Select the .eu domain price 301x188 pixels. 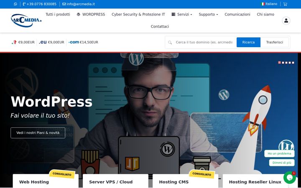point(51,42)
